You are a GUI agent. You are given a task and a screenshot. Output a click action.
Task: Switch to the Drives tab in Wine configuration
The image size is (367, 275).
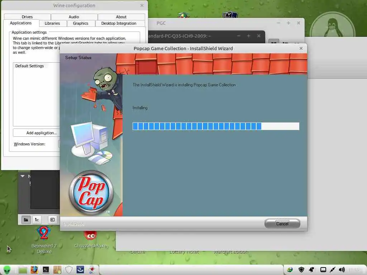click(x=27, y=17)
